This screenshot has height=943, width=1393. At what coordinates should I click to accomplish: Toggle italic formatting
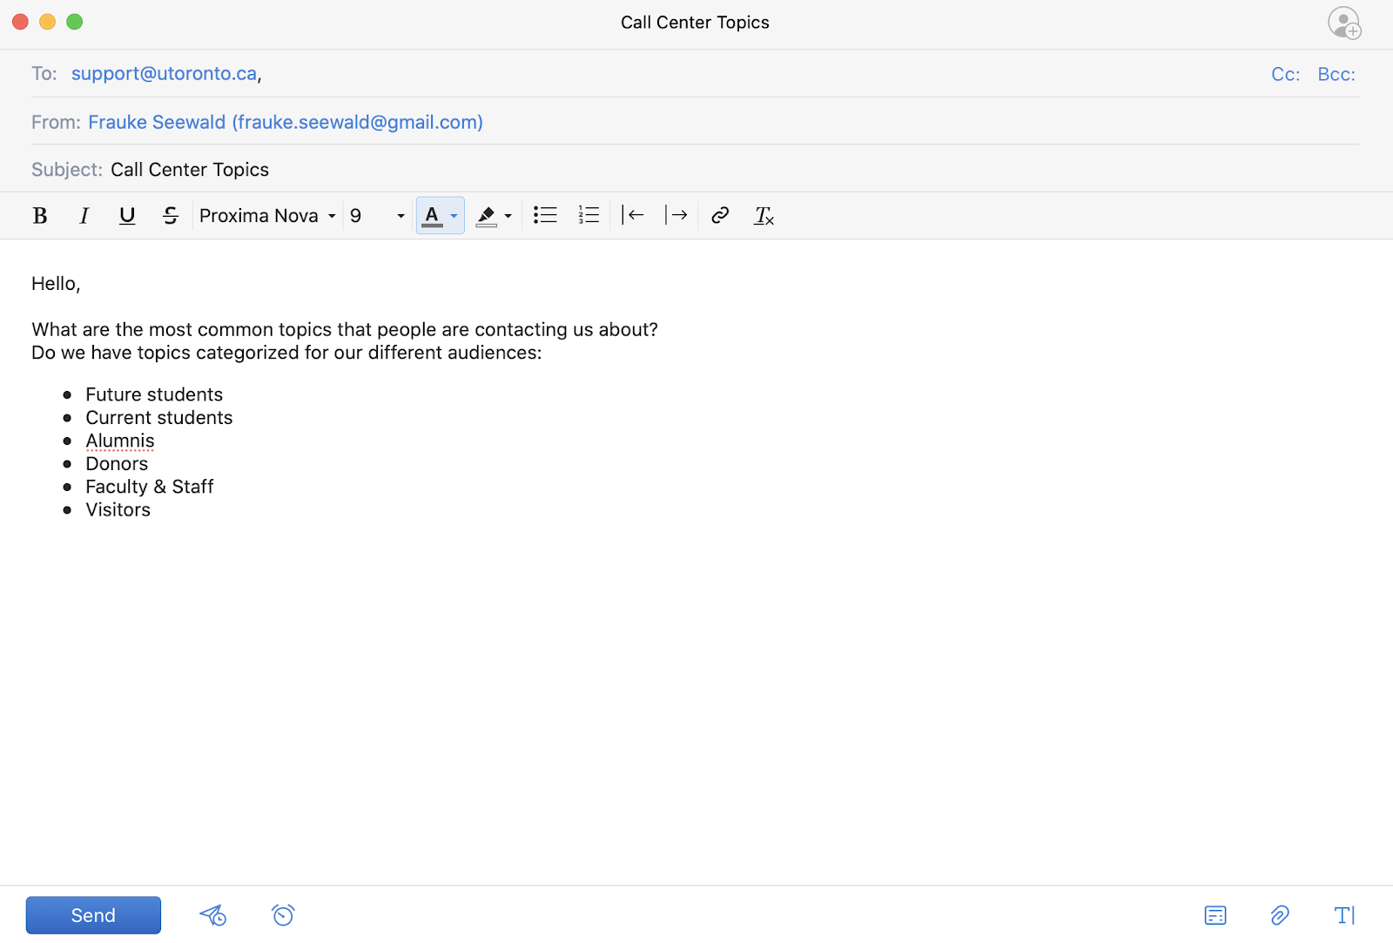84,216
